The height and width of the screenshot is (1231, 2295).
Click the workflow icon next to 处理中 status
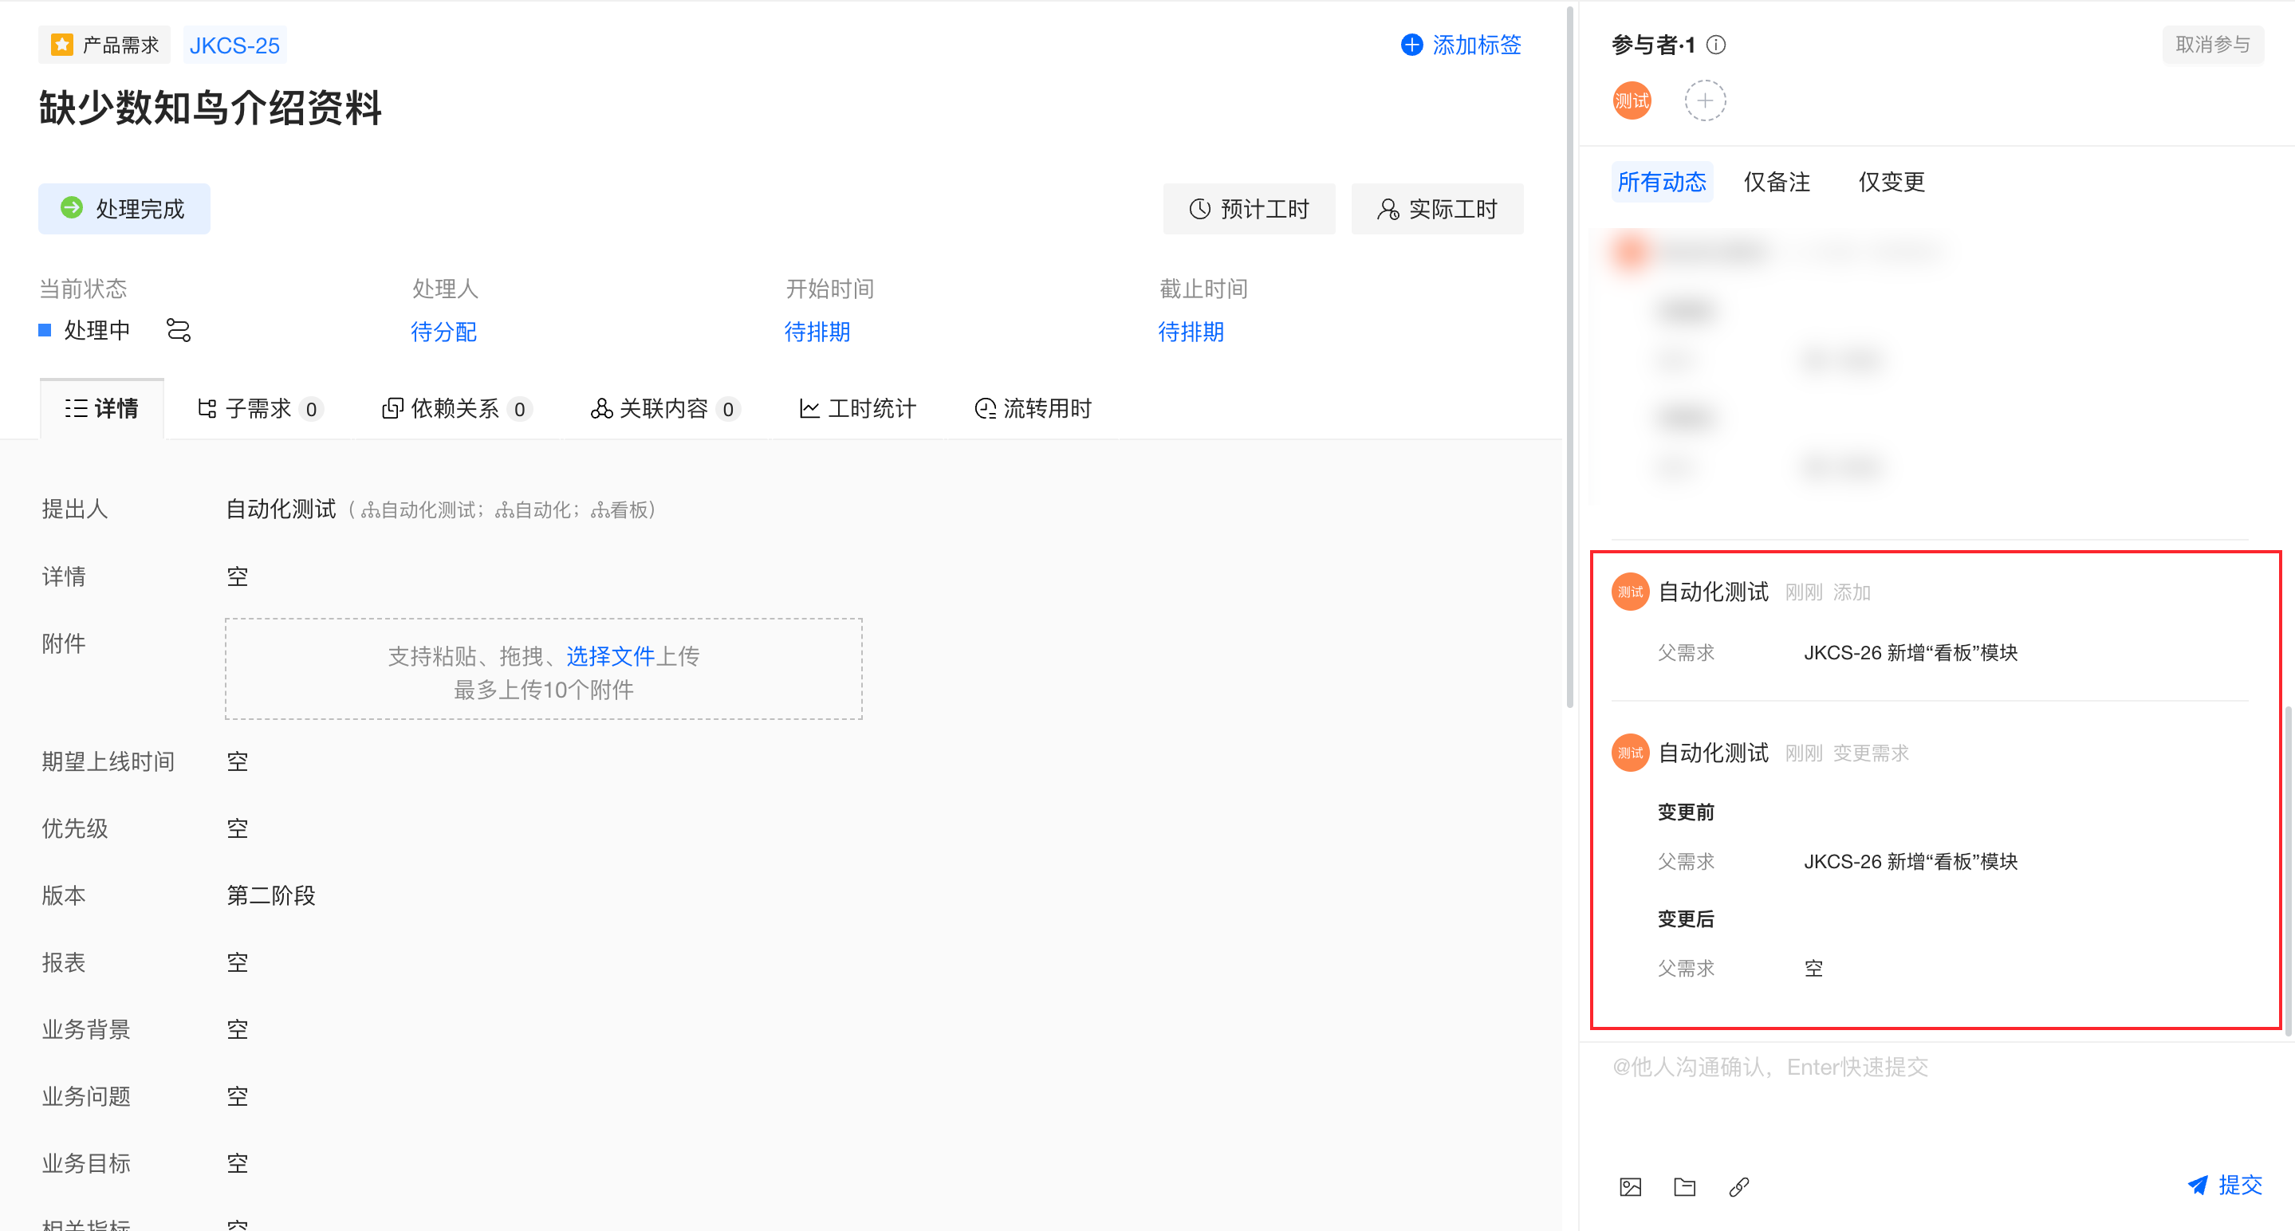[x=178, y=330]
